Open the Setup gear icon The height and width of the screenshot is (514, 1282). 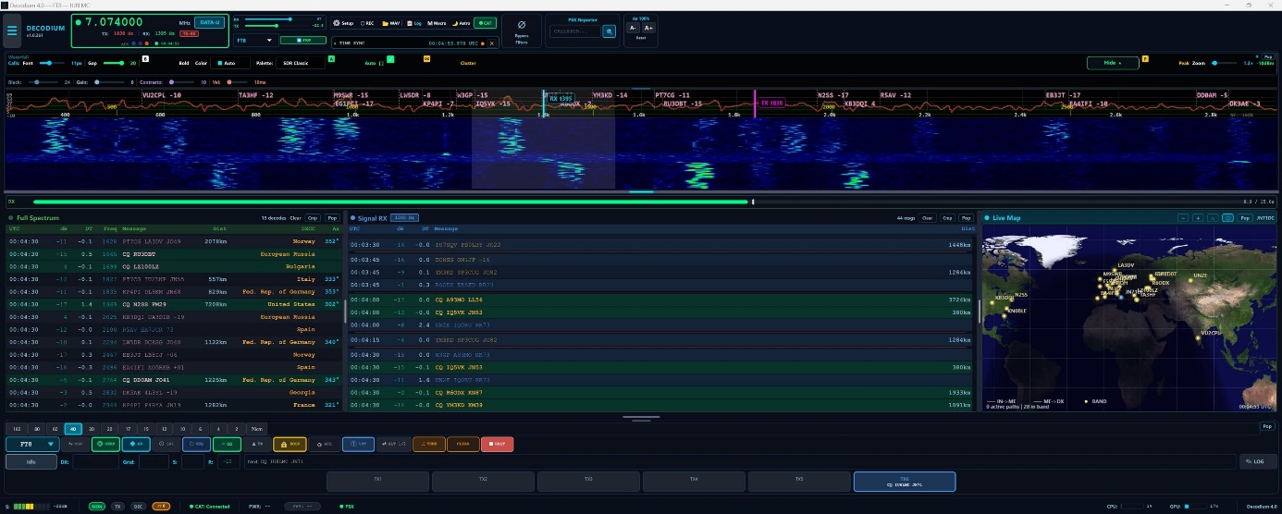point(343,22)
